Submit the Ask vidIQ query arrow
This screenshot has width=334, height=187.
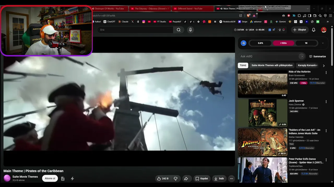point(302,56)
